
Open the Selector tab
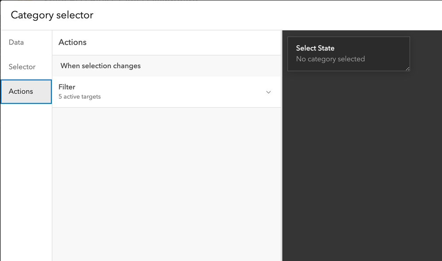22,67
